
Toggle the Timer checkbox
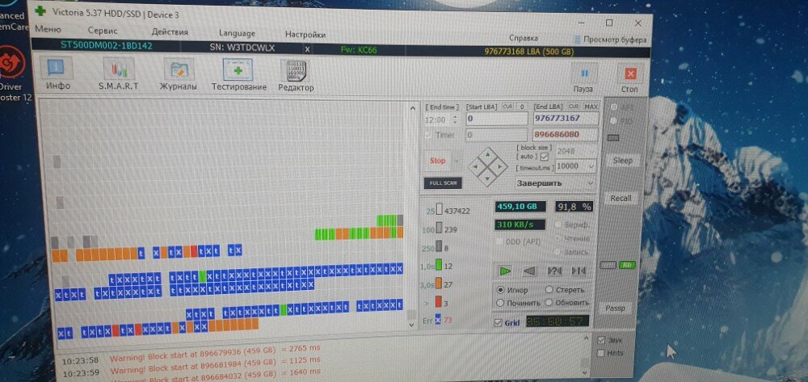tap(428, 135)
